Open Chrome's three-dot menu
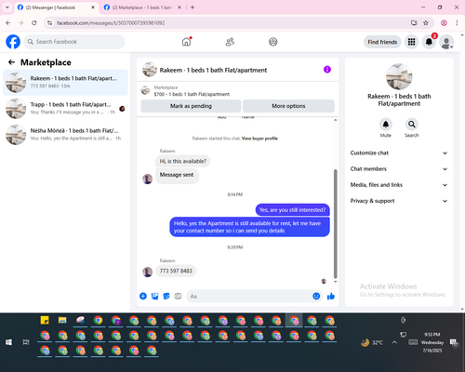 457,22
